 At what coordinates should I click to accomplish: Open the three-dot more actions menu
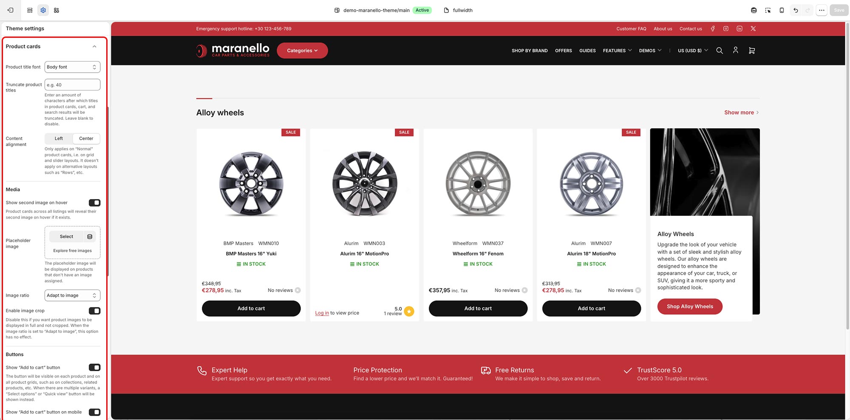822,10
